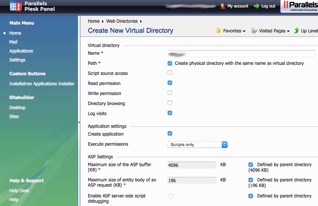Click the Home breadcrumb link
Viewport: 318px width, 206px height.
94,21
